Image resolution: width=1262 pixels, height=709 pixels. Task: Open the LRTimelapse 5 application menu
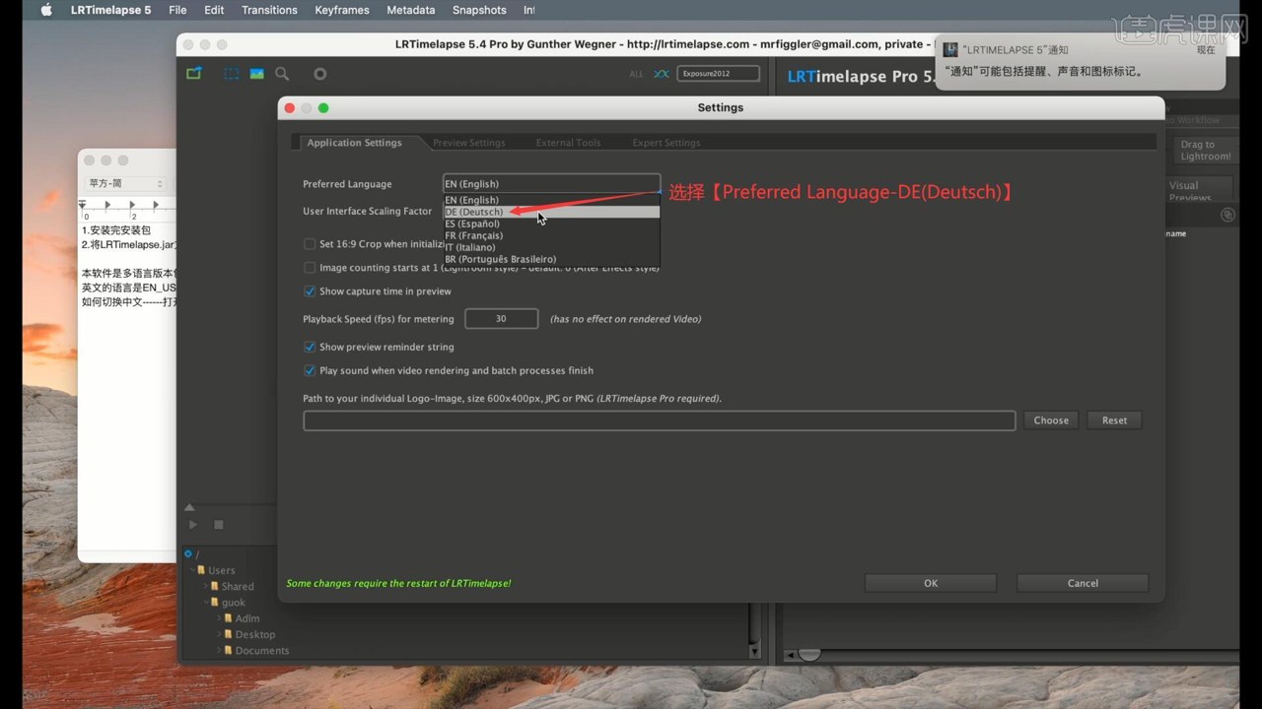pos(111,10)
